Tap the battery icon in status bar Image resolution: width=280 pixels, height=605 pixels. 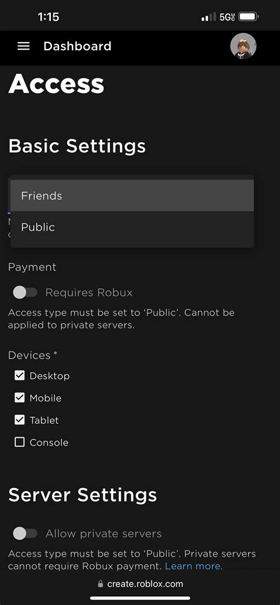pos(249,17)
